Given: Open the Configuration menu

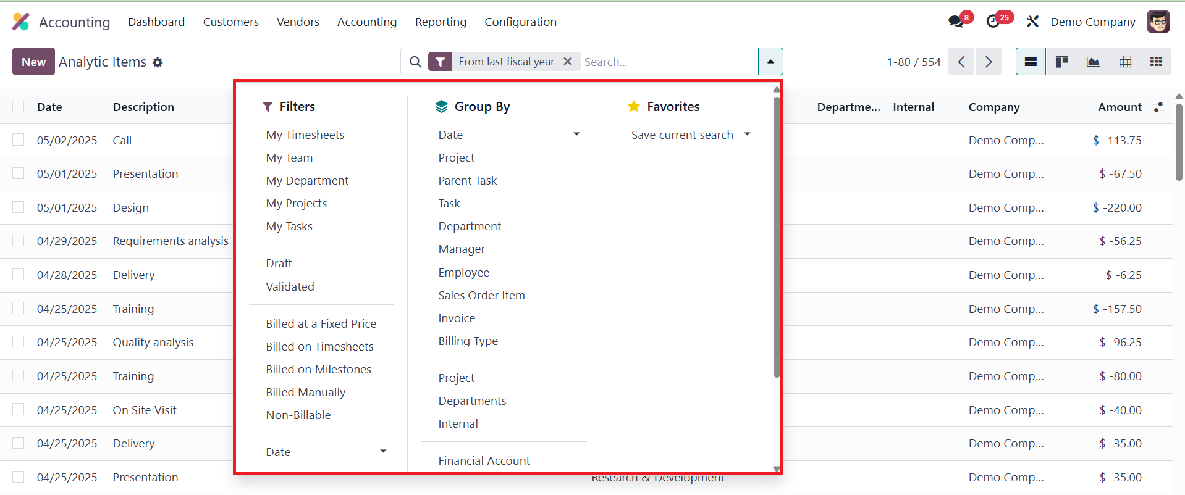Looking at the screenshot, I should pyautogui.click(x=520, y=22).
